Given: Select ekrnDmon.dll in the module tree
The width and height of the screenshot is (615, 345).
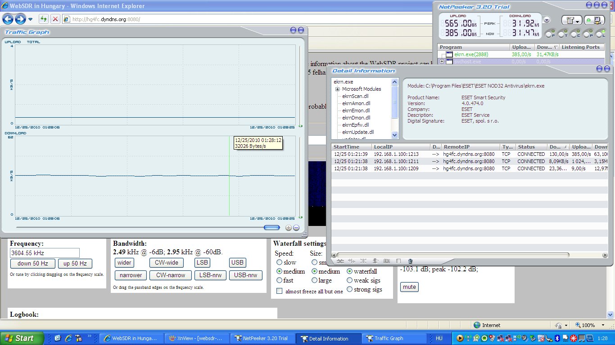Looking at the screenshot, I should 356,118.
